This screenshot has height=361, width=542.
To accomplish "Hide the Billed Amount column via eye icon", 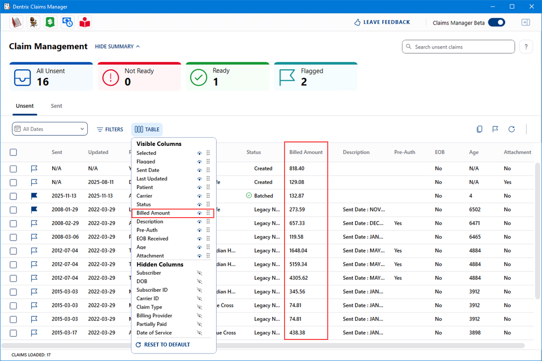I will (x=199, y=213).
